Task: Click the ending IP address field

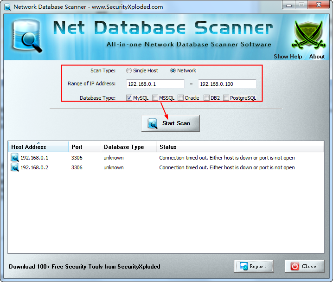Action: pos(227,84)
